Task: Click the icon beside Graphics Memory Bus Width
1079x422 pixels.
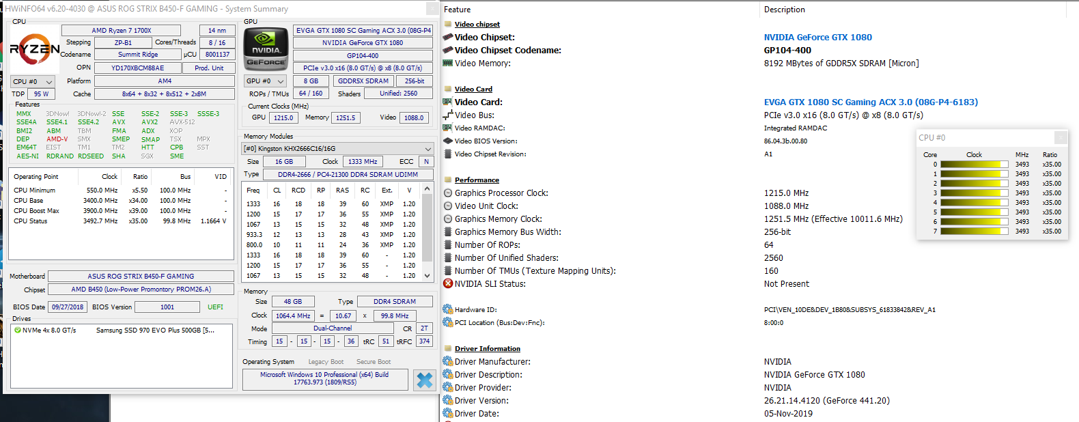Action: click(x=448, y=231)
